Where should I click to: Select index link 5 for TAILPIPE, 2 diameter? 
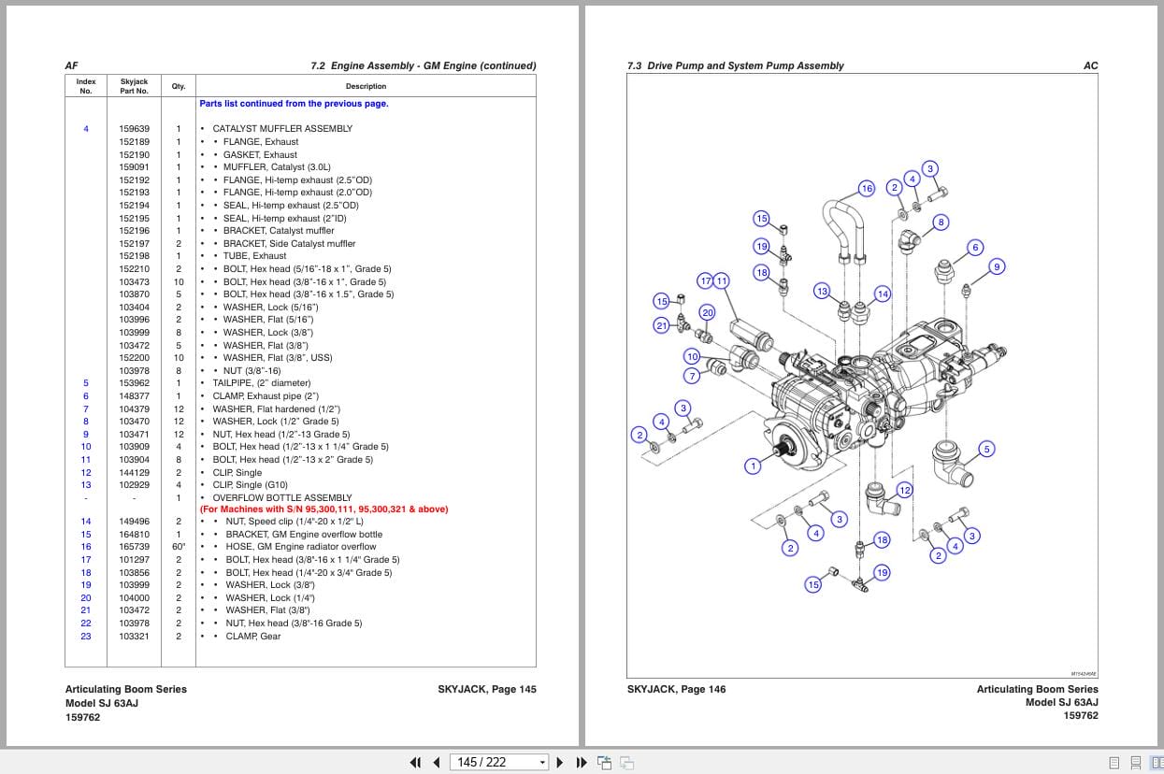coord(85,382)
